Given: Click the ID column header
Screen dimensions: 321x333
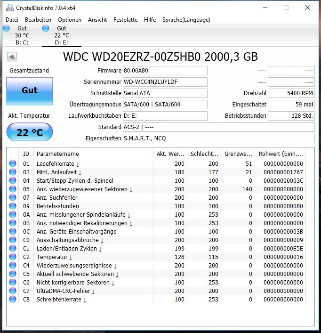Looking at the screenshot, I should coord(26,154).
